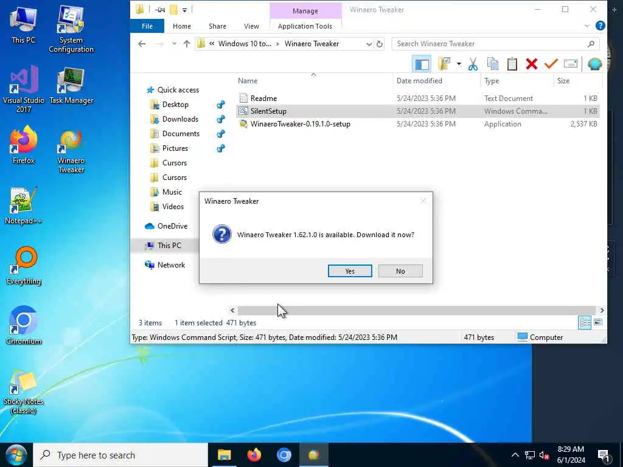Sort by the Type column header
Screen dimensions: 623x467
point(517,81)
